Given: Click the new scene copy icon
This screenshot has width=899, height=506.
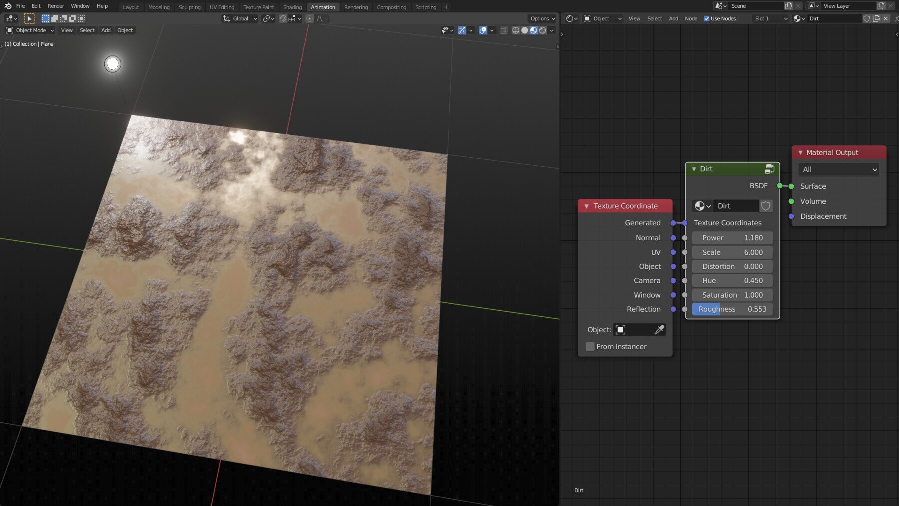Looking at the screenshot, I should point(789,6).
